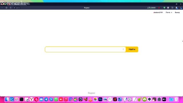The height and width of the screenshot is (103, 183).
Task: Open the alexboro3191 account link
Action: [158, 12]
